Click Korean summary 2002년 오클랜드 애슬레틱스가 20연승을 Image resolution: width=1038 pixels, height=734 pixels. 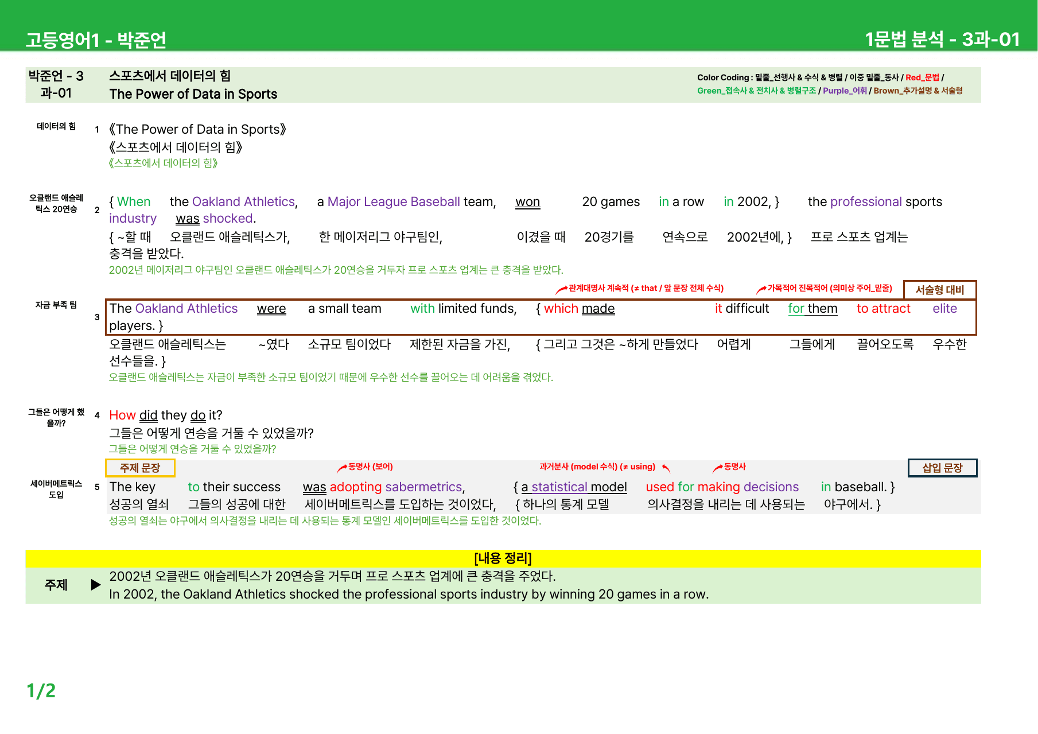332,576
